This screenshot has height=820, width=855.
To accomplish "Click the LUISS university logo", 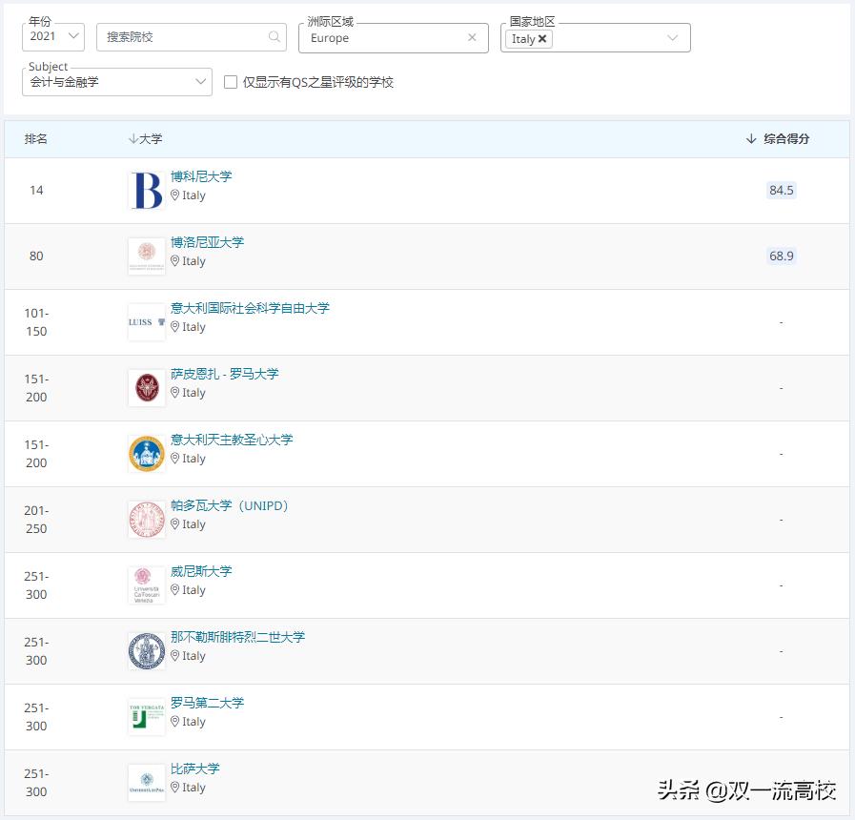I will pyautogui.click(x=146, y=321).
